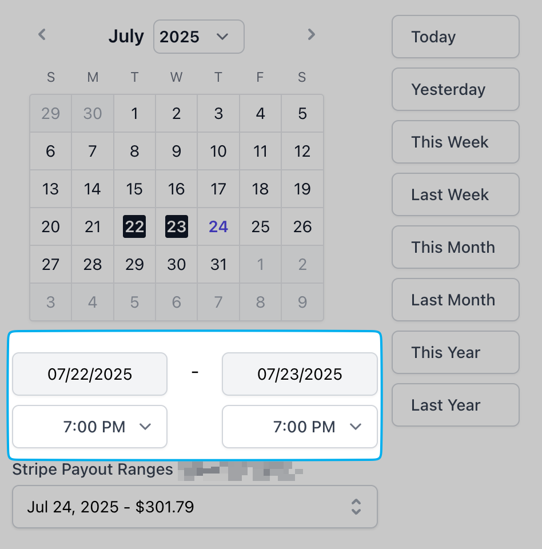Expand the Stripe Payout Ranges selector
This screenshot has width=542, height=549.
(194, 507)
